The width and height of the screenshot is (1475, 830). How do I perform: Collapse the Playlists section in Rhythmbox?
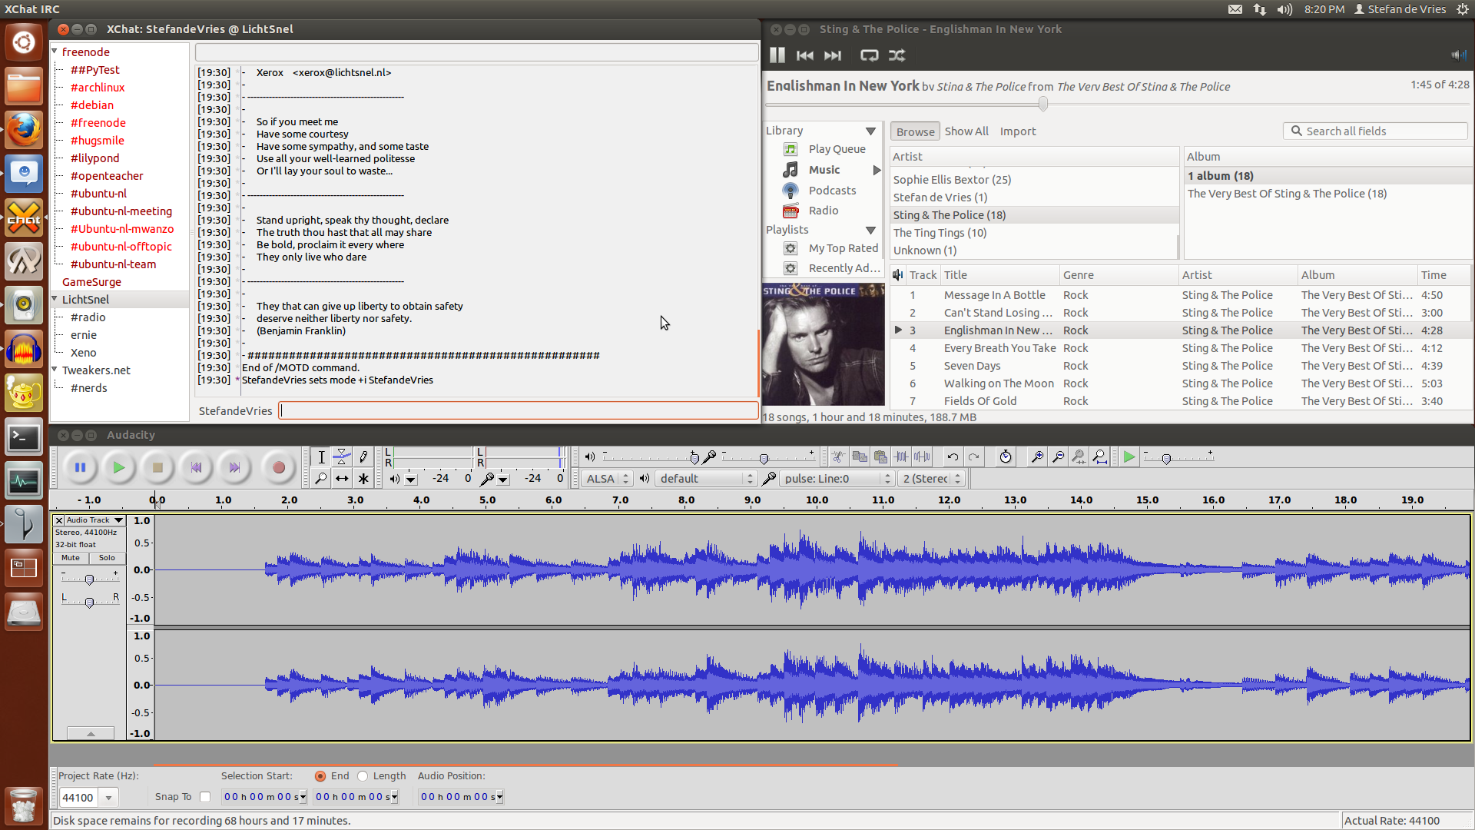pos(870,231)
